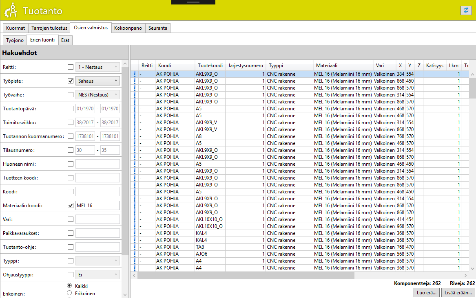Open the Tarrojen tulostus tab
This screenshot has width=476, height=298.
tap(49, 28)
